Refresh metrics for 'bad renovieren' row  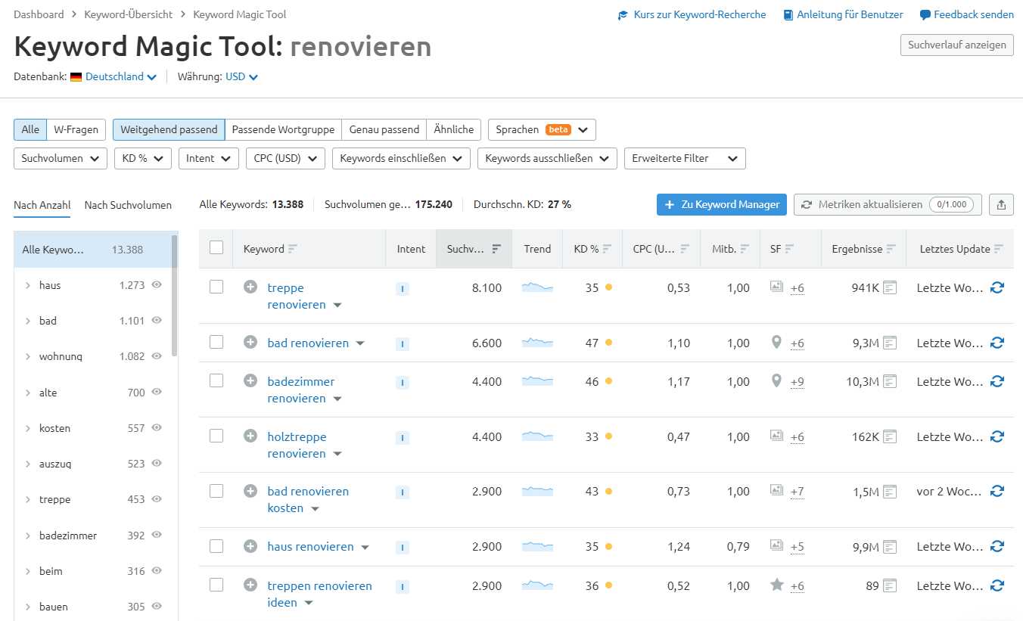pyautogui.click(x=997, y=343)
